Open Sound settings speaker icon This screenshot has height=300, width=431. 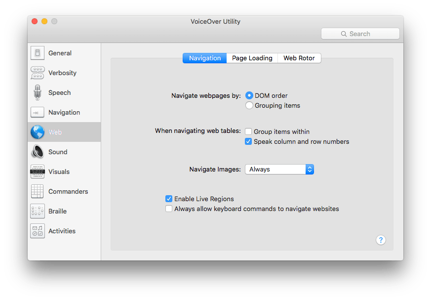pos(38,152)
